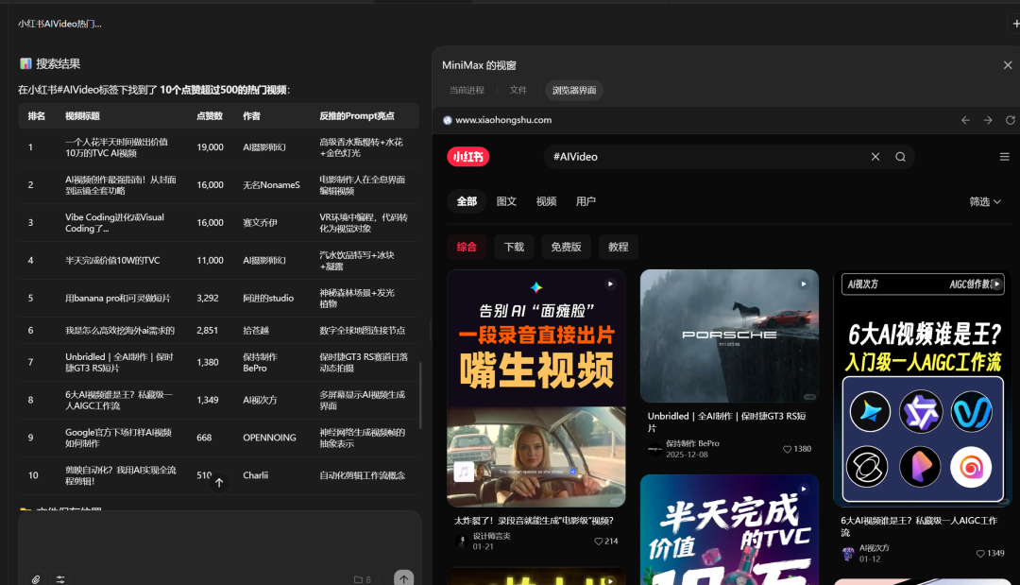Click the 小红书 red logo
Image resolution: width=1020 pixels, height=585 pixels.
[x=467, y=157]
